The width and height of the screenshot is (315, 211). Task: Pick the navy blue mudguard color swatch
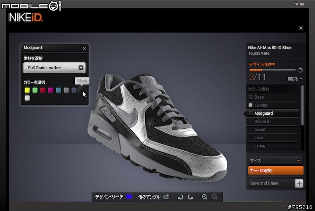coord(74,90)
